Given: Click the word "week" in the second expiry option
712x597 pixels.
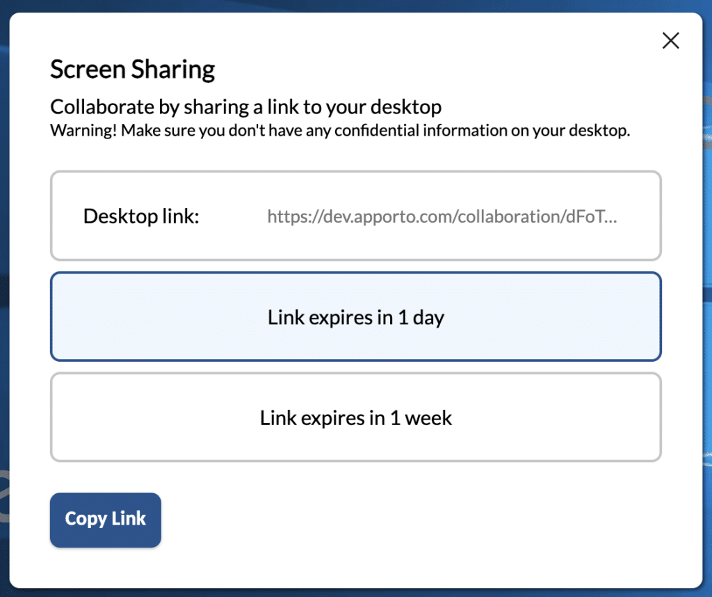Looking at the screenshot, I should (x=428, y=417).
